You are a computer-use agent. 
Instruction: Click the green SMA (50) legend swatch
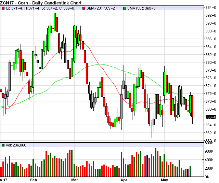[125, 8]
